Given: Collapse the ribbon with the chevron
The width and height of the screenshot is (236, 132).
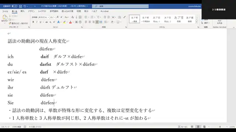Looking at the screenshot, I should click(x=234, y=27).
